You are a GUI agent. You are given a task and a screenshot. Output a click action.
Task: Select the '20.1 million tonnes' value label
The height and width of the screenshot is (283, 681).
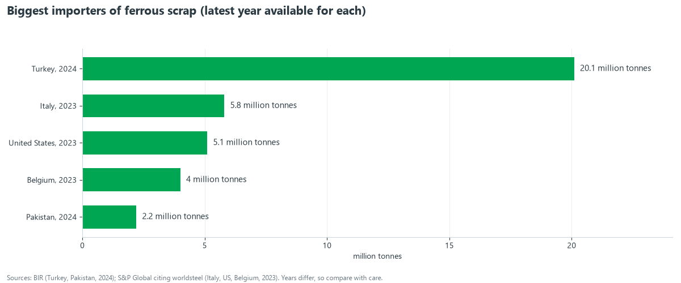point(616,68)
